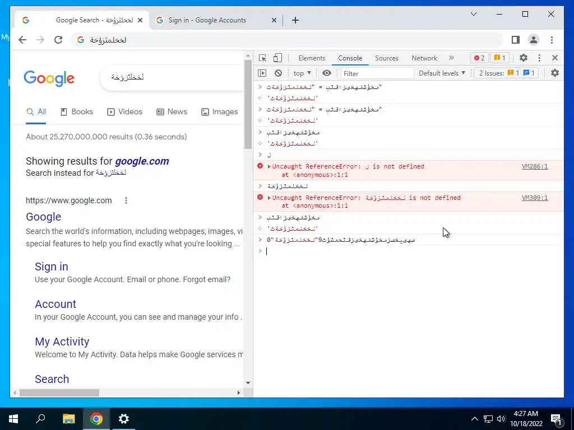Open the Default levels dropdown

click(x=442, y=73)
